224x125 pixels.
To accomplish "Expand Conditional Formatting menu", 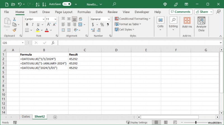I will point(132,19).
